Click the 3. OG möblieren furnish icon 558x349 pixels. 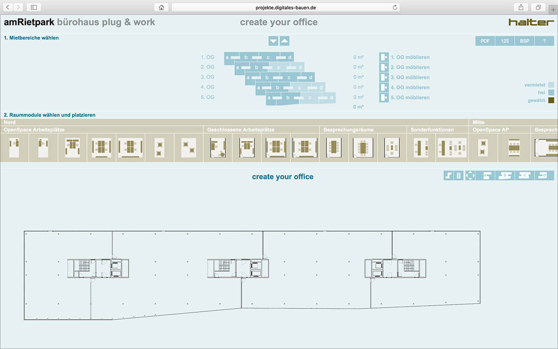click(x=384, y=77)
